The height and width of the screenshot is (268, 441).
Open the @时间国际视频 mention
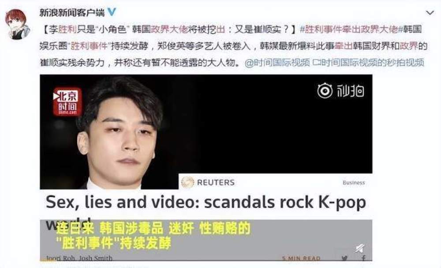pos(277,63)
